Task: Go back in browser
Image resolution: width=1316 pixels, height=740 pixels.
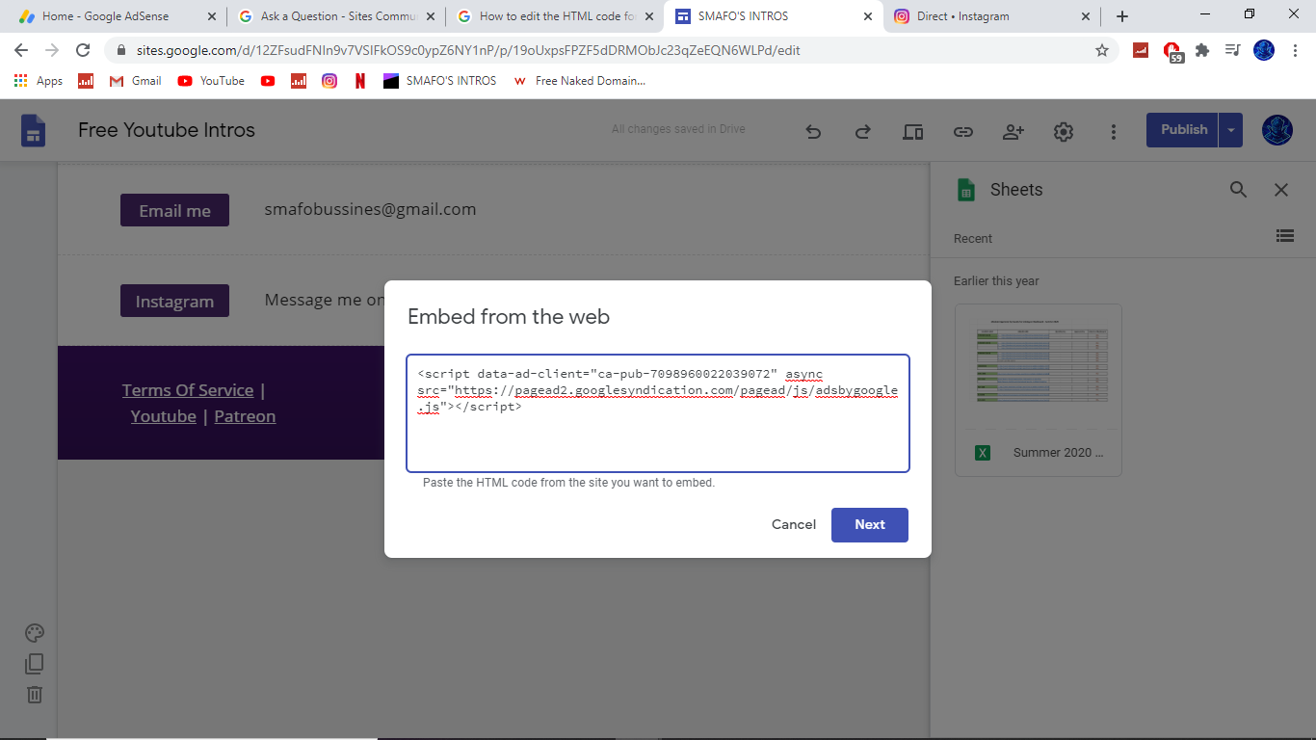Action: point(21,50)
